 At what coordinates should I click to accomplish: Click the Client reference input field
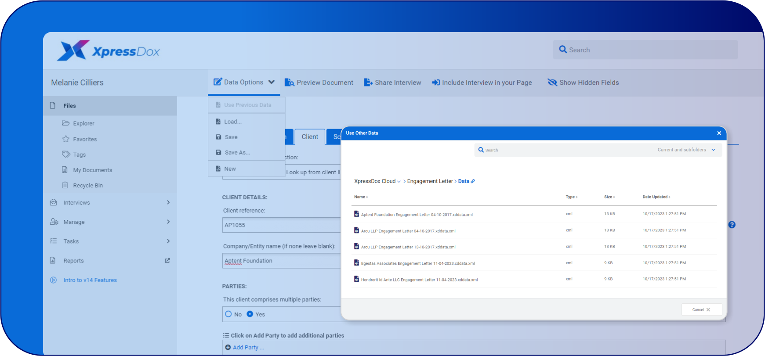[282, 225]
